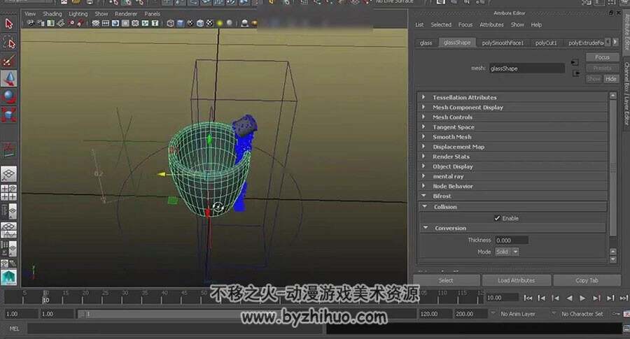630x339 pixels.
Task: Open the viewport Shading menu
Action: coord(52,14)
